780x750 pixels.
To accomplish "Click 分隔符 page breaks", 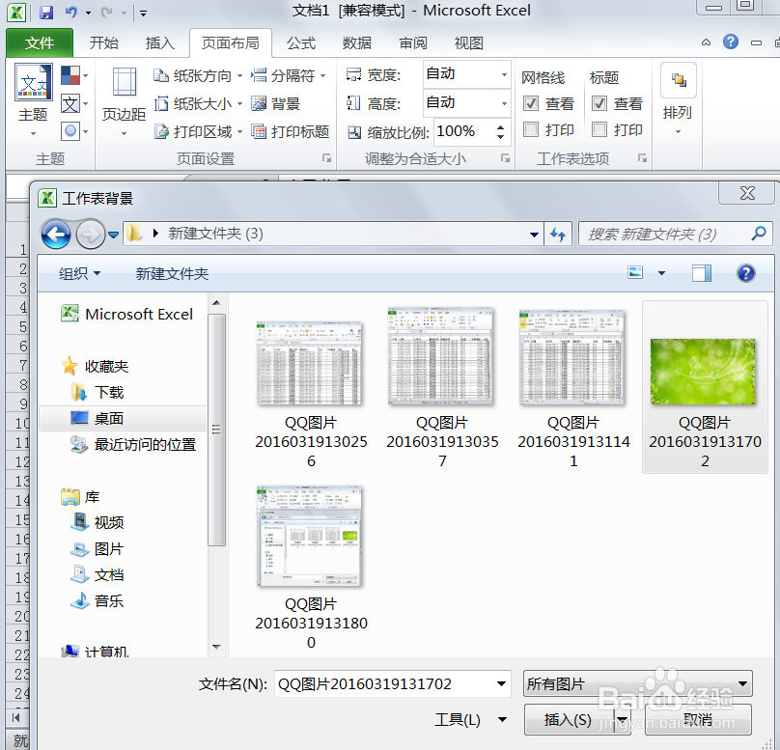I will coord(288,75).
